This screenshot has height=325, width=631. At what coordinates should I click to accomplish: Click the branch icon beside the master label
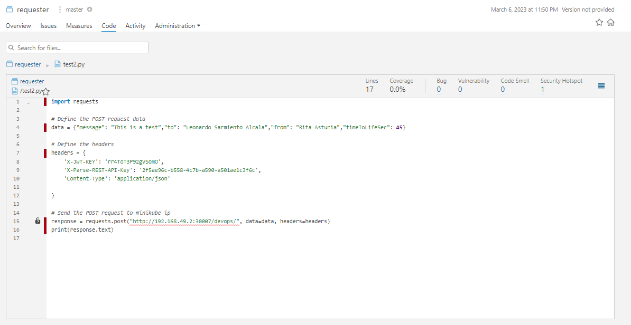click(60, 9)
